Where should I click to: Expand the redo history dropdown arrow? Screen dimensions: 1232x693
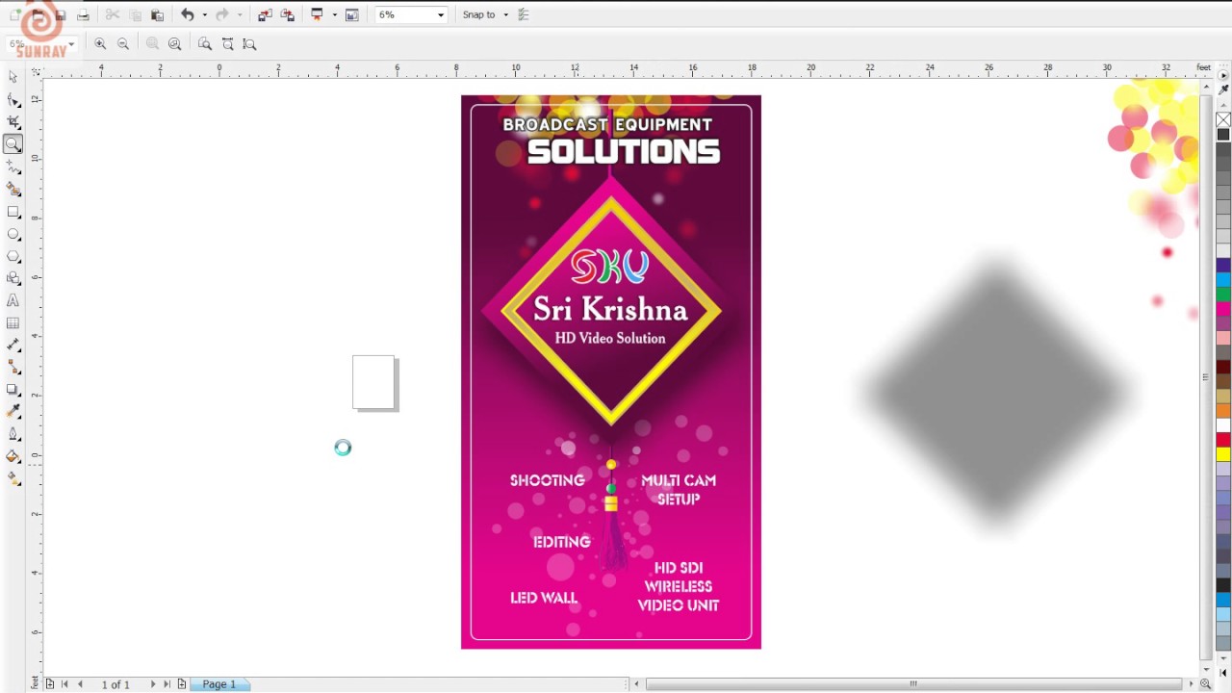click(239, 14)
